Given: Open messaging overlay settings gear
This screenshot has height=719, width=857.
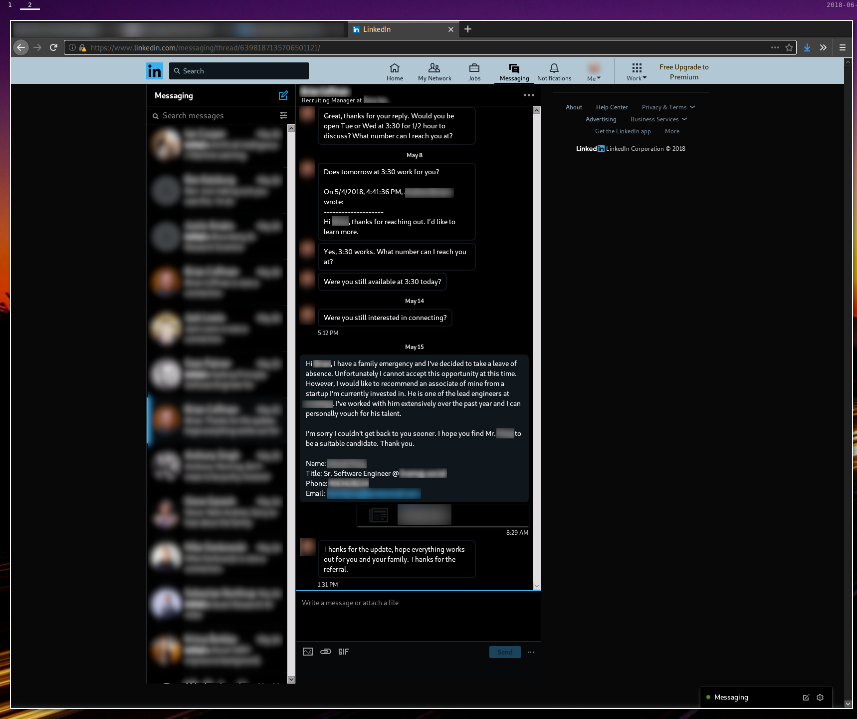Looking at the screenshot, I should click(x=820, y=698).
